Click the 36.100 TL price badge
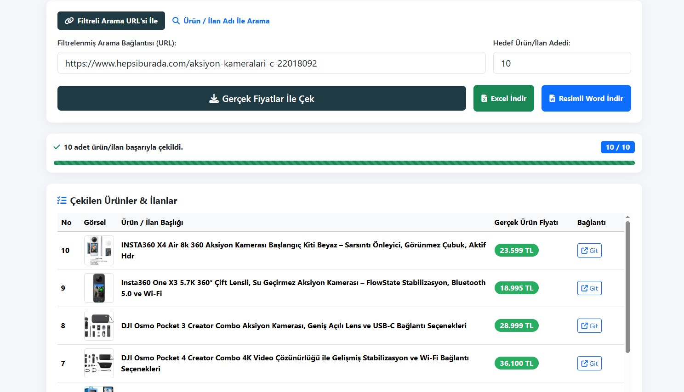 coord(517,364)
